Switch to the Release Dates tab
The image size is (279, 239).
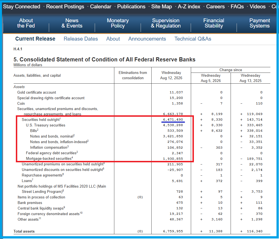(81, 39)
